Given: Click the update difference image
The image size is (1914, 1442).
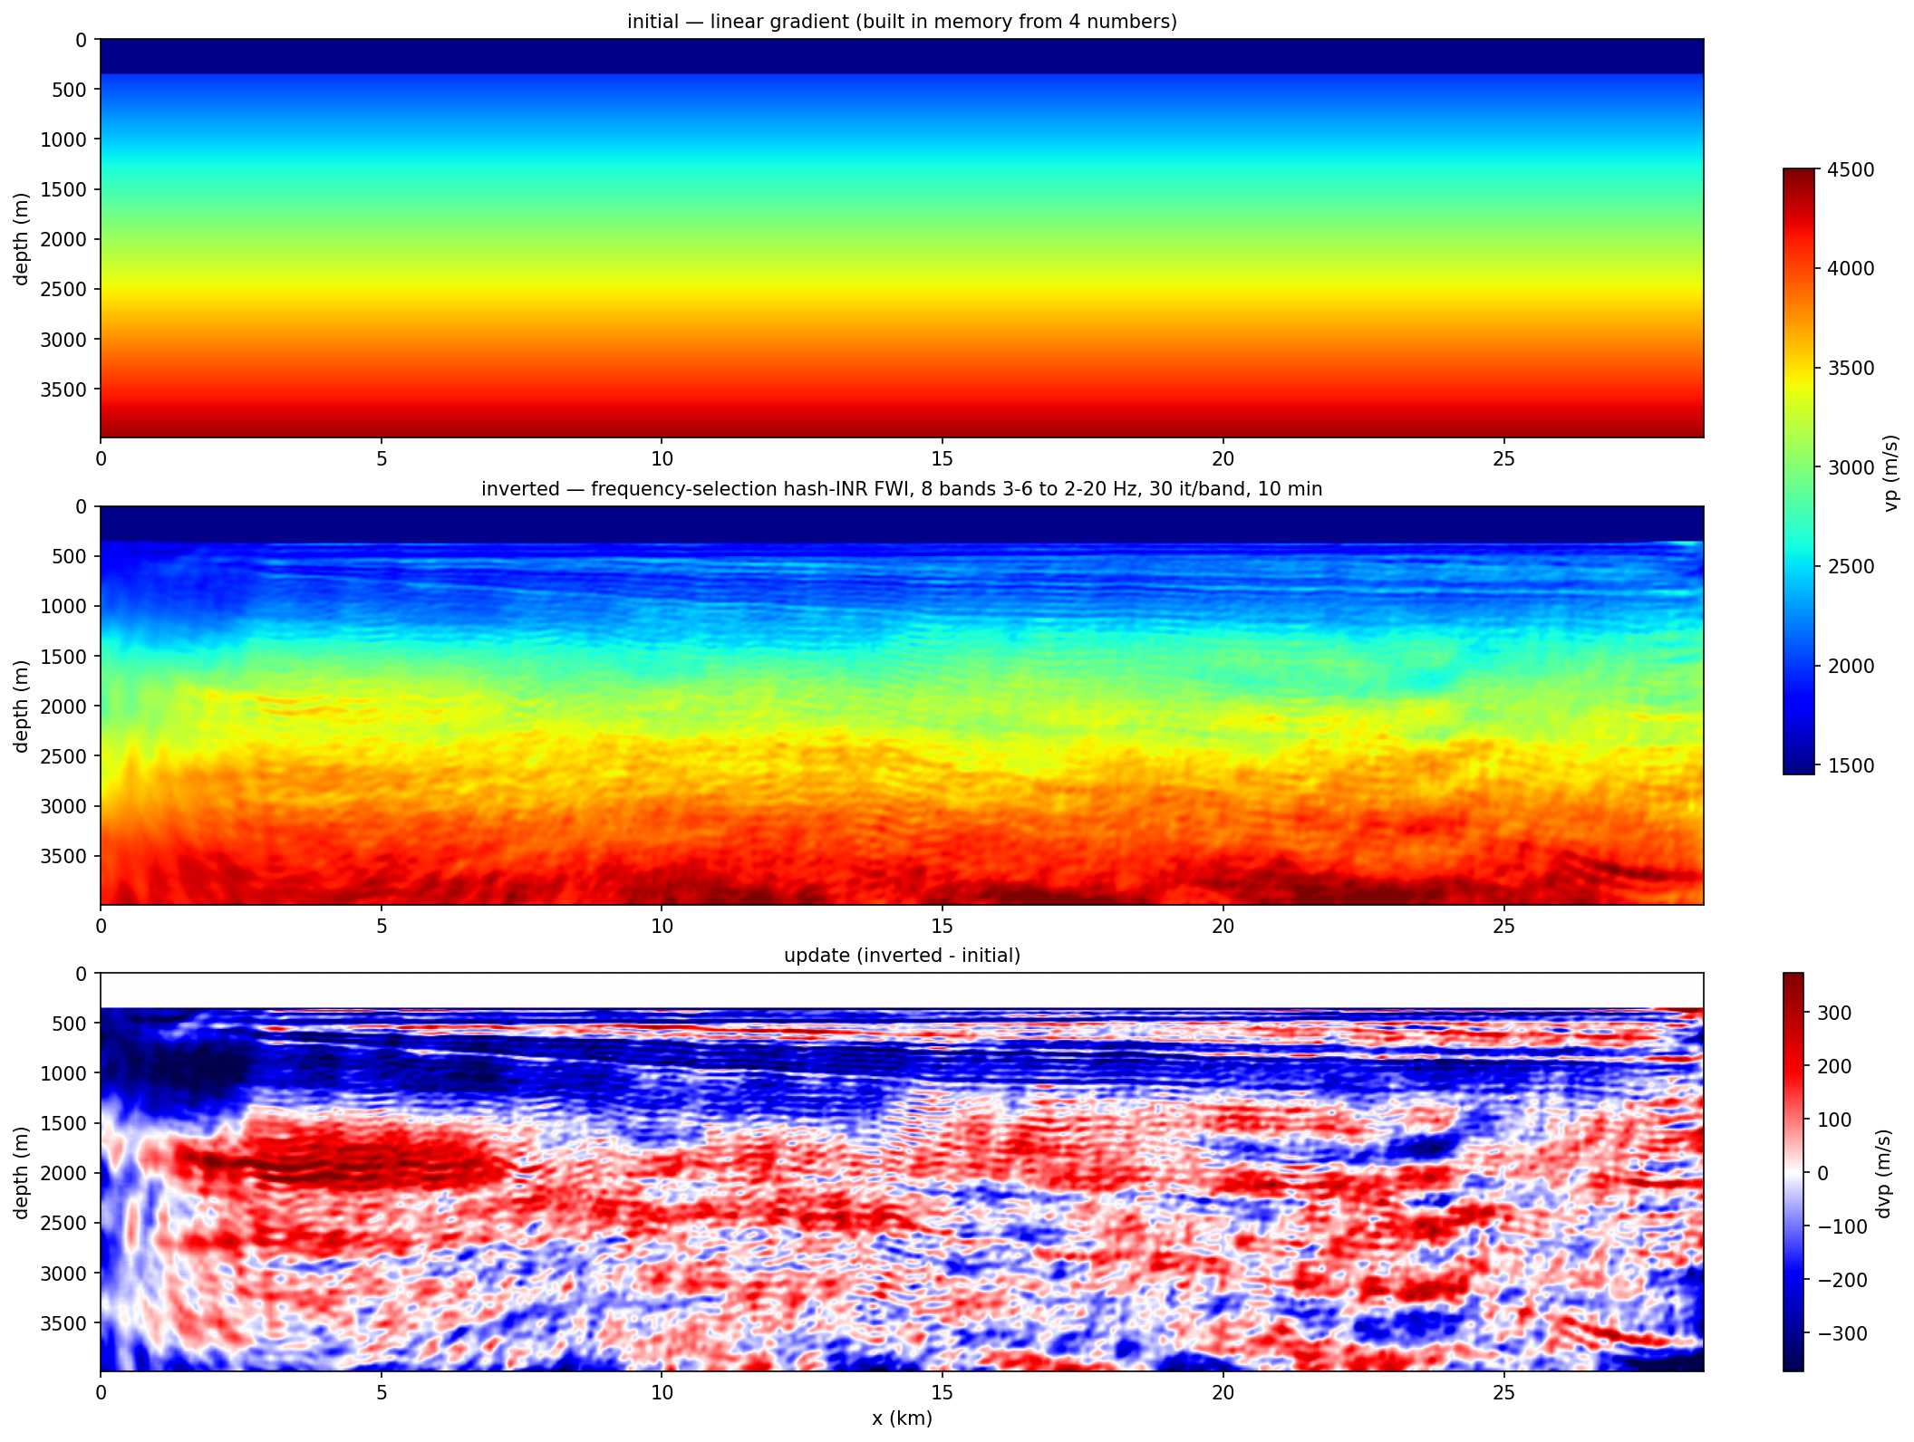Looking at the screenshot, I should (902, 1172).
